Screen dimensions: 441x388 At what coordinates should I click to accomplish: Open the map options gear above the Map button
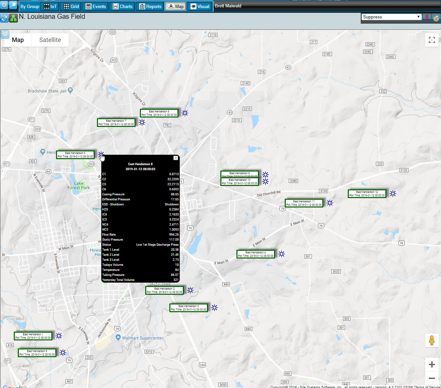tap(5, 34)
